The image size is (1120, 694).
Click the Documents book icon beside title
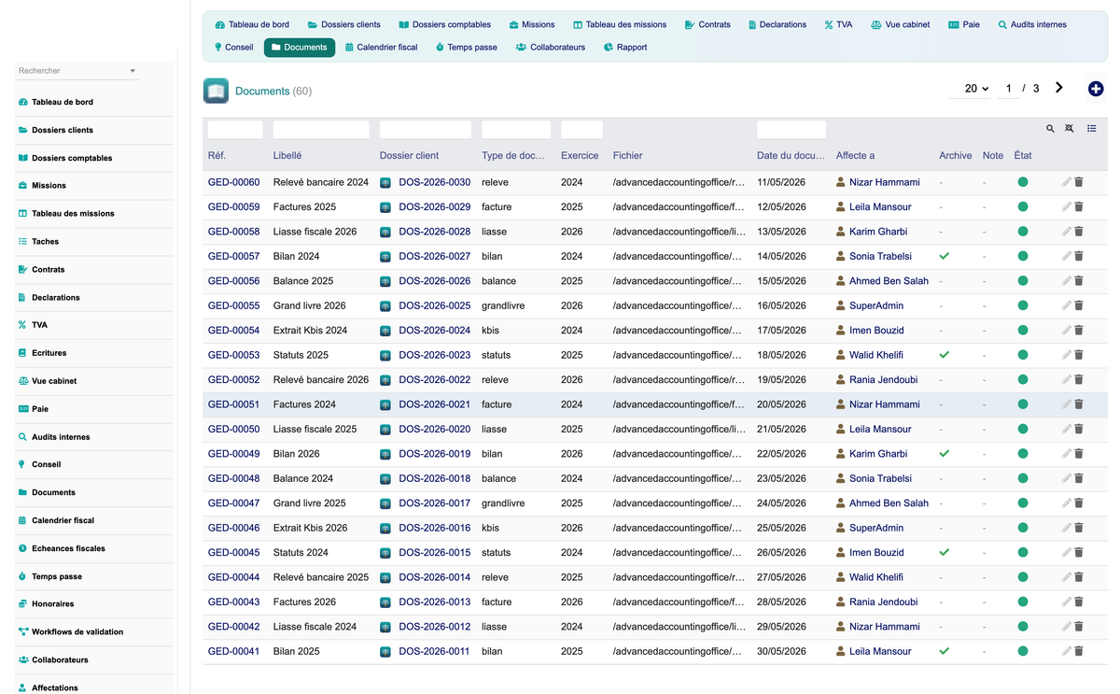tap(216, 91)
